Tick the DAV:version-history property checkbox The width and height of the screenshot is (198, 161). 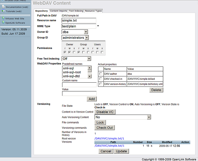pos(101,84)
